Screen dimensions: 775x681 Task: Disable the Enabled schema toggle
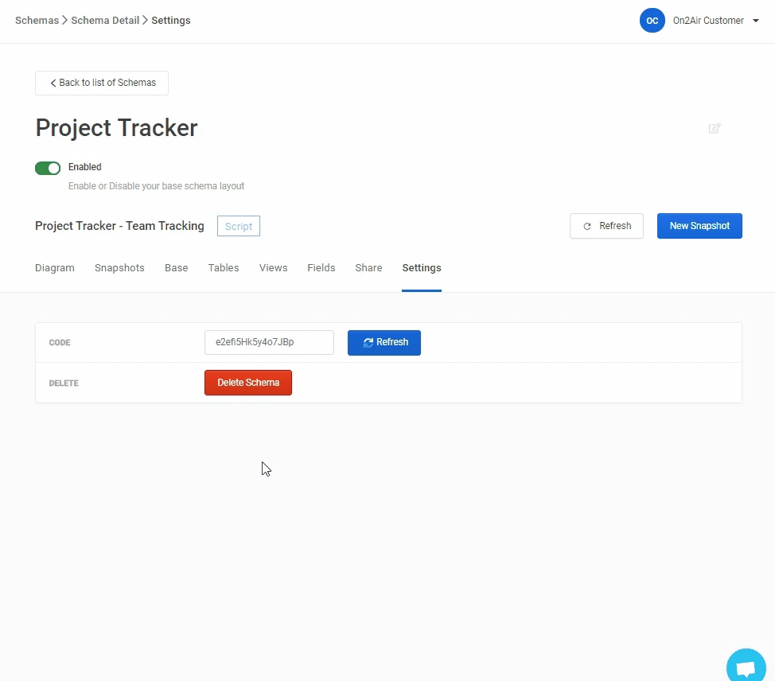point(48,168)
